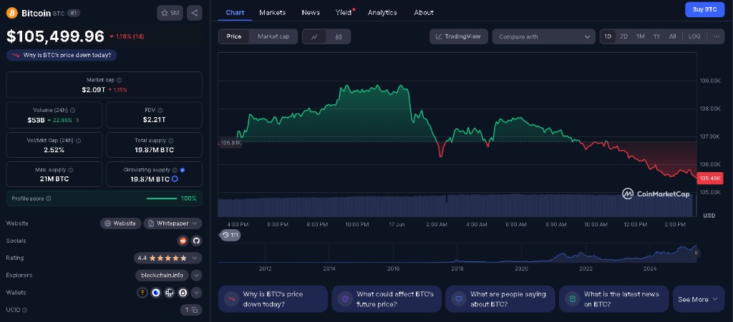This screenshot has height=322, width=733.
Task: Click the timeline range slider pause handle
Action: coord(695,252)
